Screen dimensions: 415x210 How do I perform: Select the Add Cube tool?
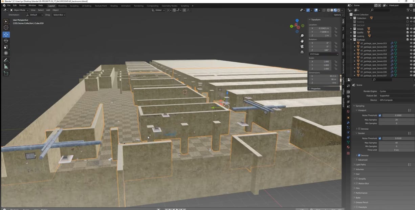6,73
